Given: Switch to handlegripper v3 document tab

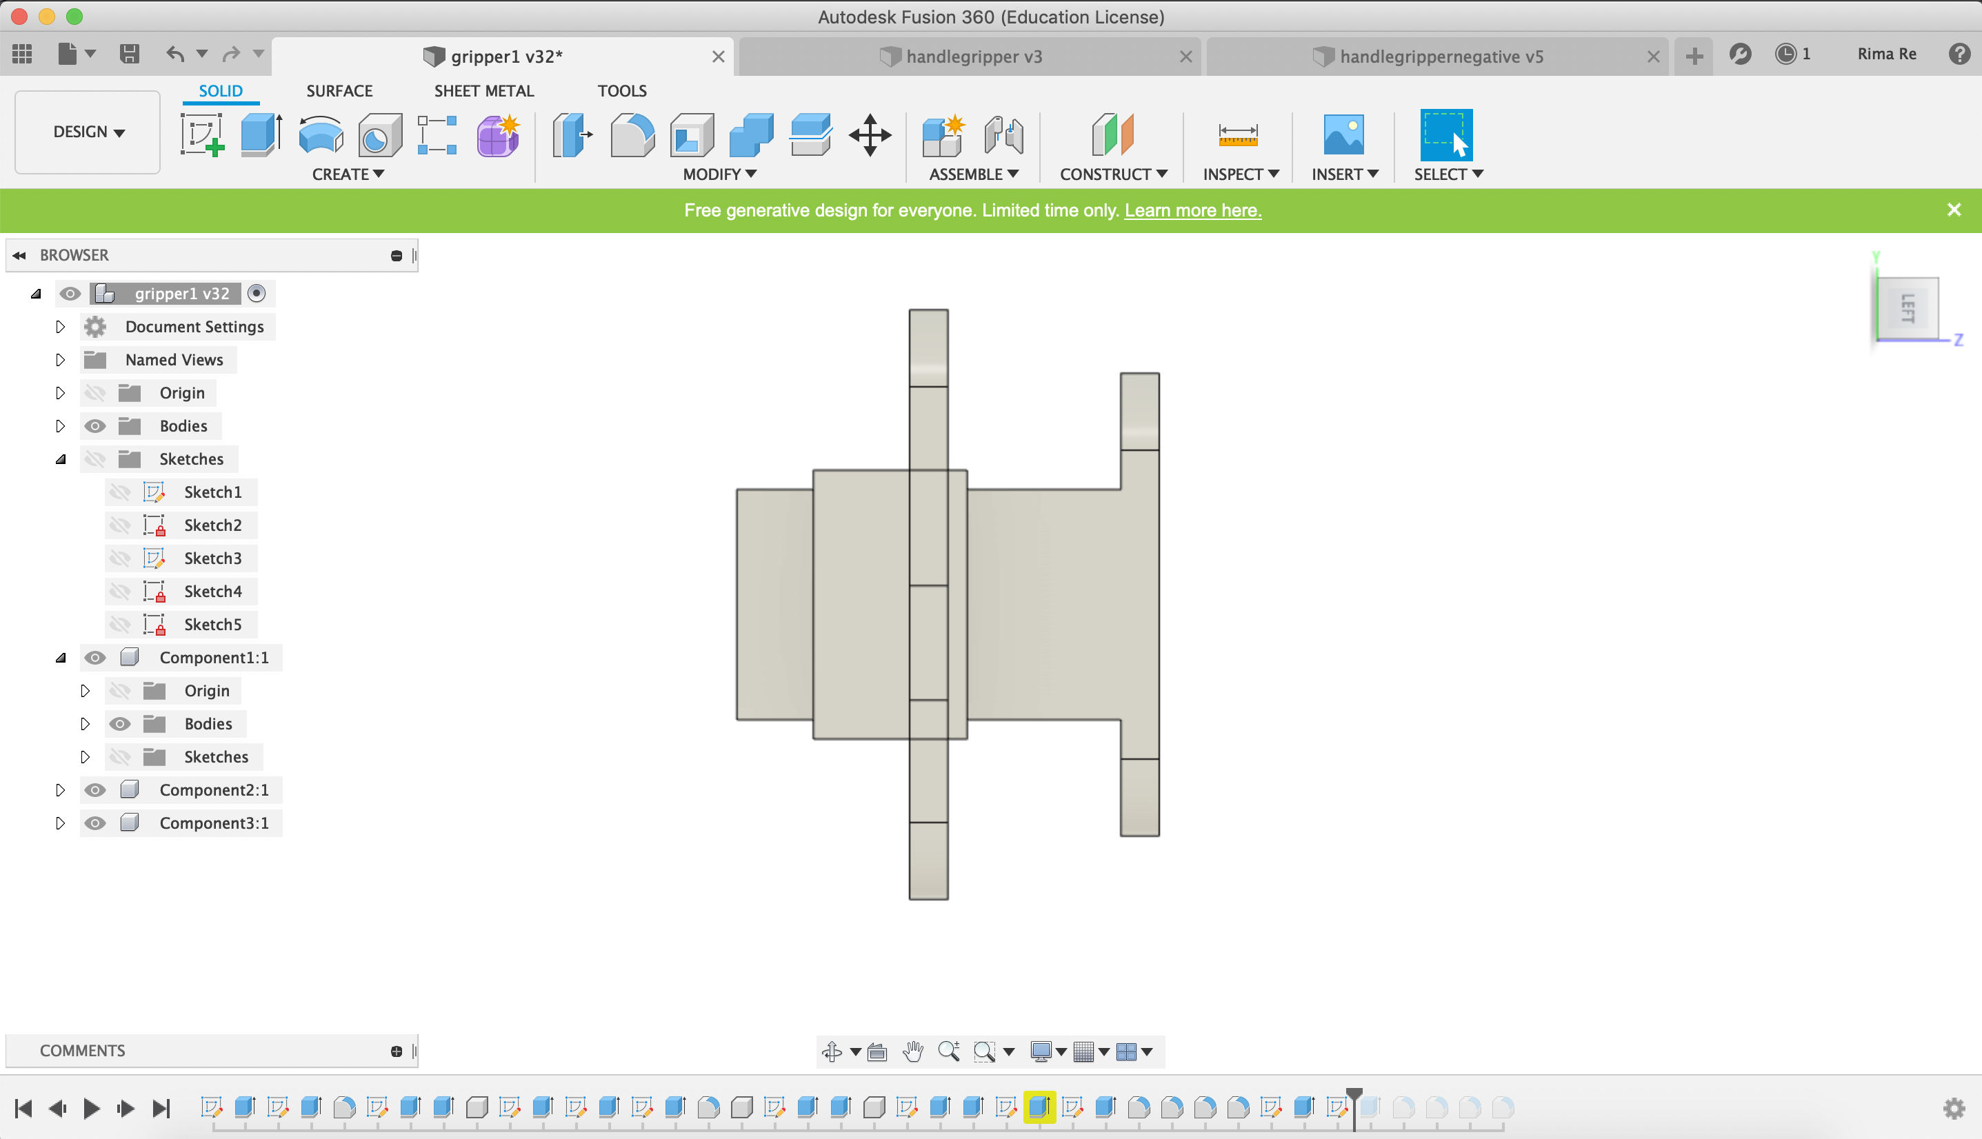Looking at the screenshot, I should (972, 57).
